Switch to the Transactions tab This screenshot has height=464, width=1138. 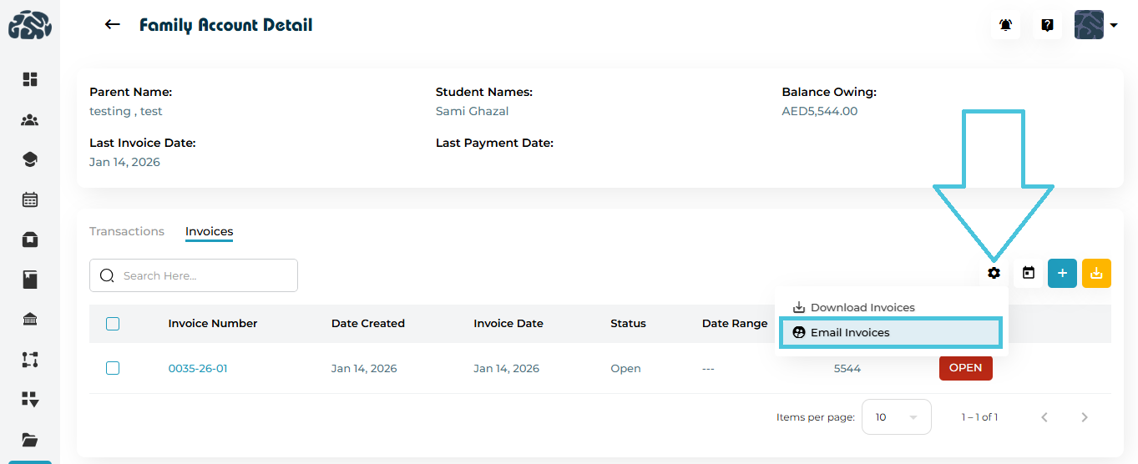click(127, 231)
